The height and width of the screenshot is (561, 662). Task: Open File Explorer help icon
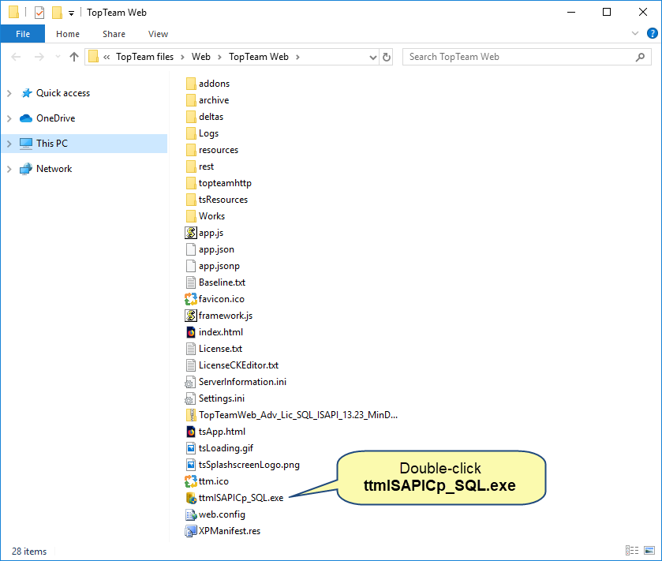click(652, 33)
